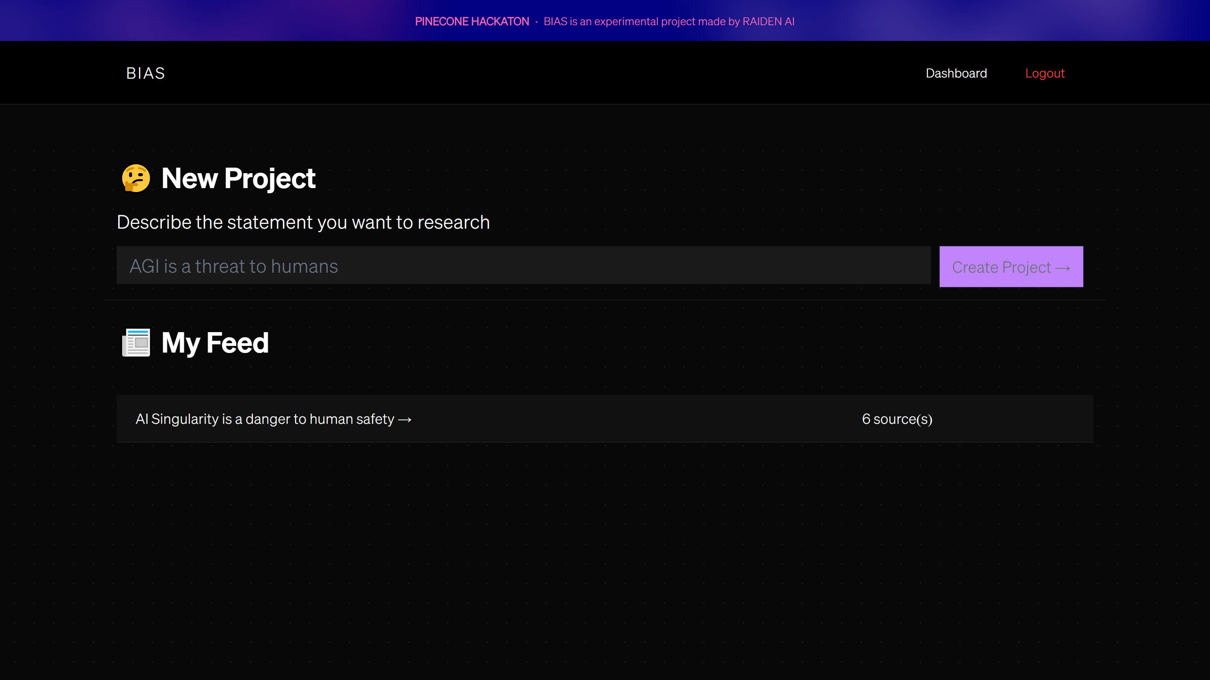Click the arrow on Create Project button
Screen dimensions: 1210x680
[x=1063, y=268]
